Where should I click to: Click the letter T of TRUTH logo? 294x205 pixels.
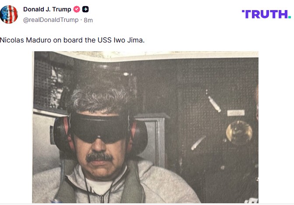(246, 14)
